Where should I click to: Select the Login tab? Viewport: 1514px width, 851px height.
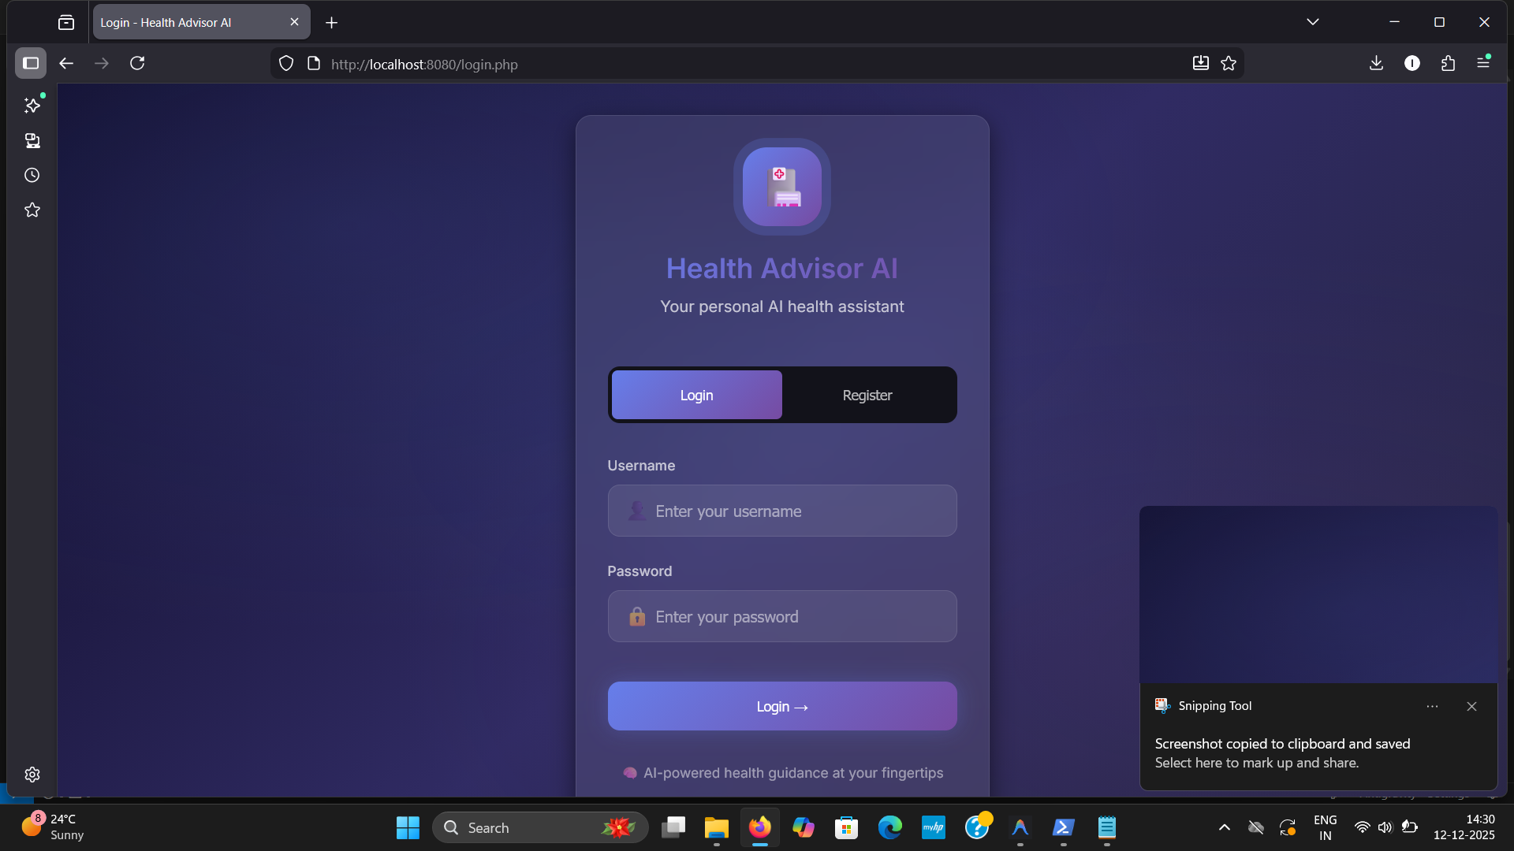[696, 395]
